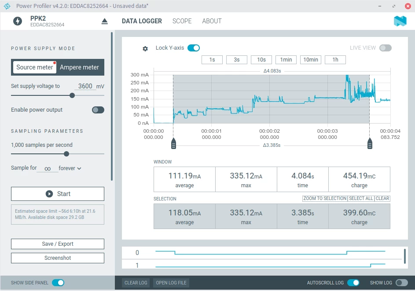This screenshot has width=415, height=291.
Task: Open the About tab
Action: click(212, 21)
